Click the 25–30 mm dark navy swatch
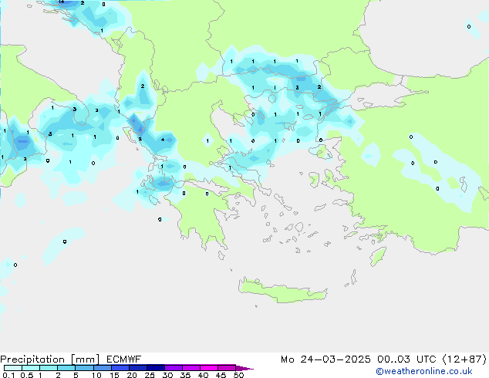Viewport: 489px width, 378px height. click(x=156, y=368)
